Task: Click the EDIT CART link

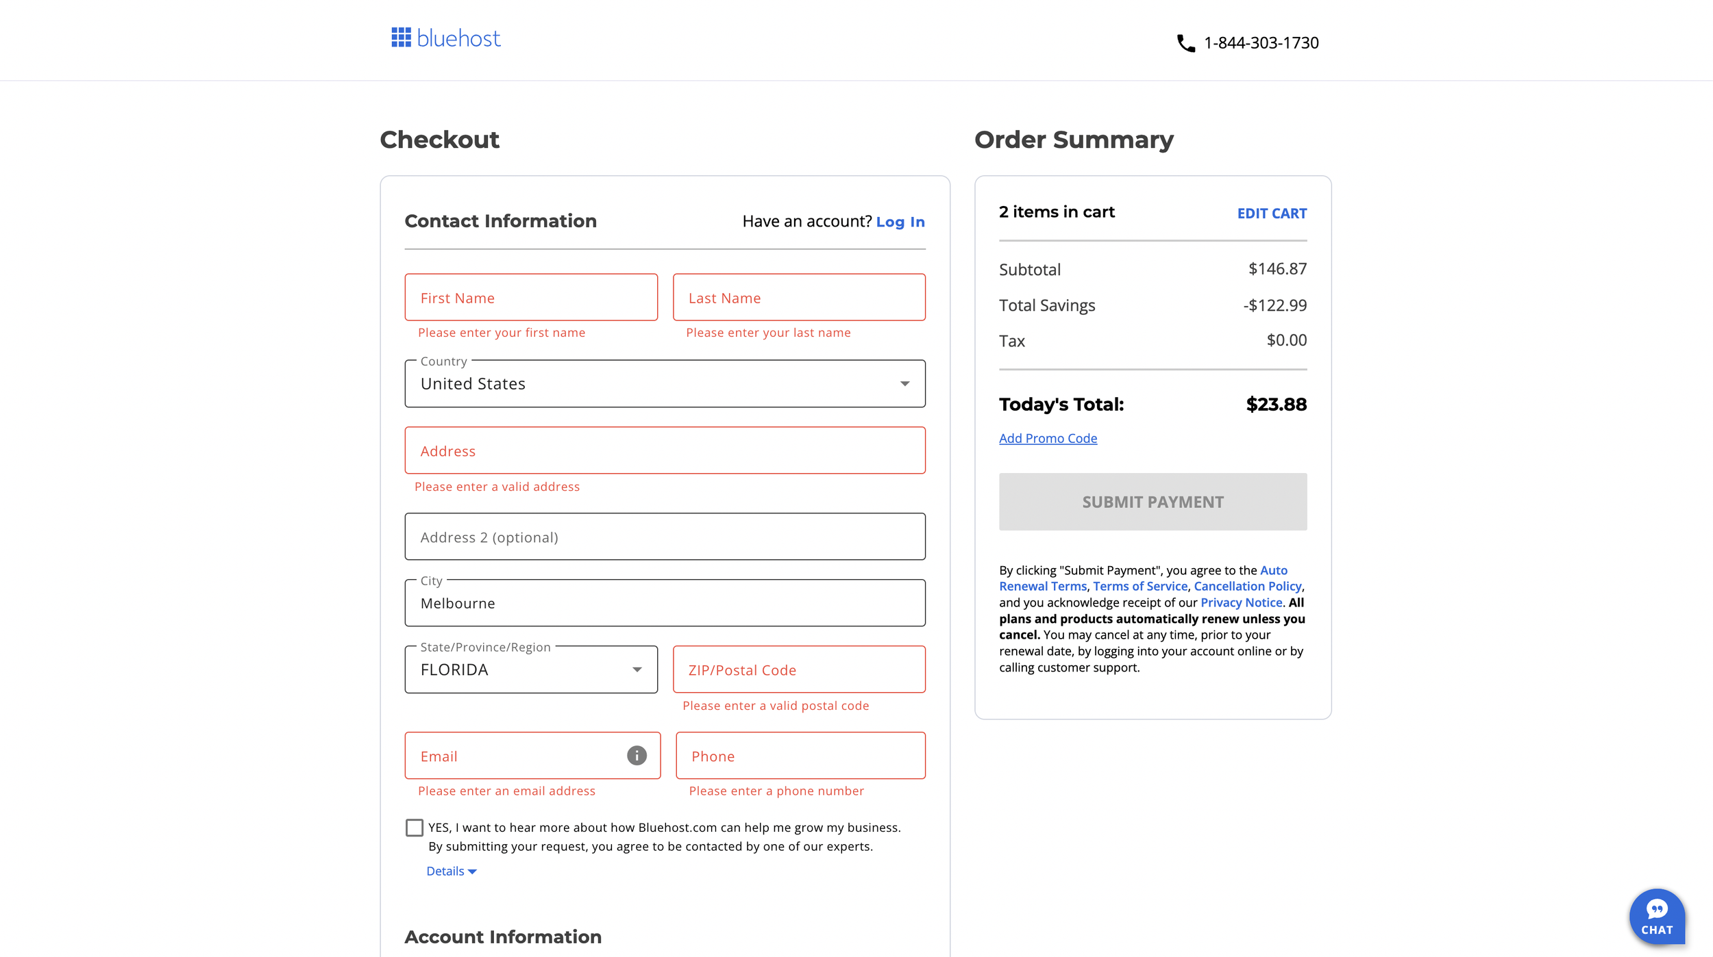Action: tap(1272, 214)
